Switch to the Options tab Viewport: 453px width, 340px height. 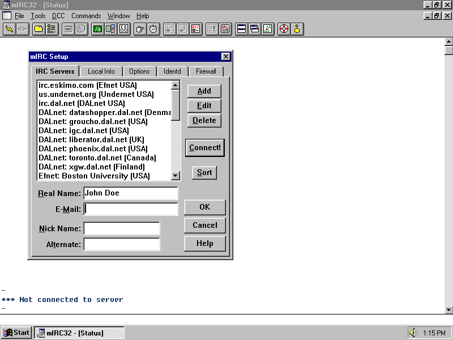click(139, 71)
